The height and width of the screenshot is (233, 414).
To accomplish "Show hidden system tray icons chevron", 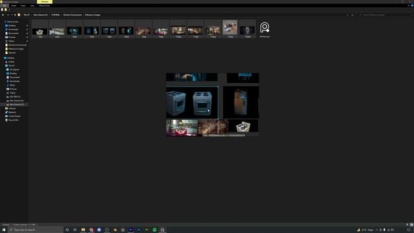I will pos(376,230).
